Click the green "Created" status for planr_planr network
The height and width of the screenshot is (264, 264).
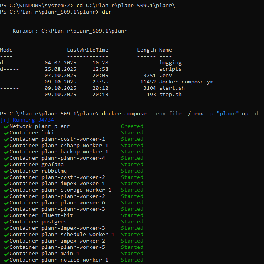tap(132, 126)
